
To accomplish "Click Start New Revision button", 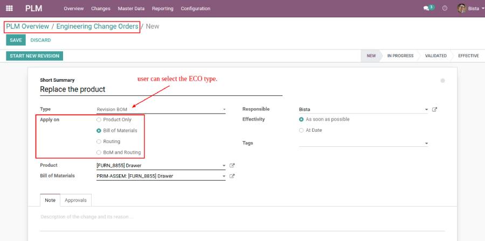I will [34, 56].
